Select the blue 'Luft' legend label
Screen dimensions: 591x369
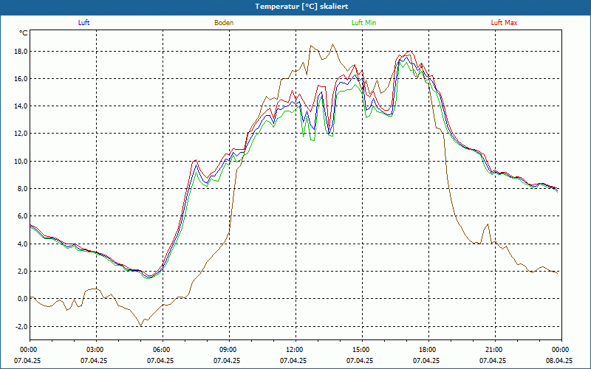click(x=83, y=23)
